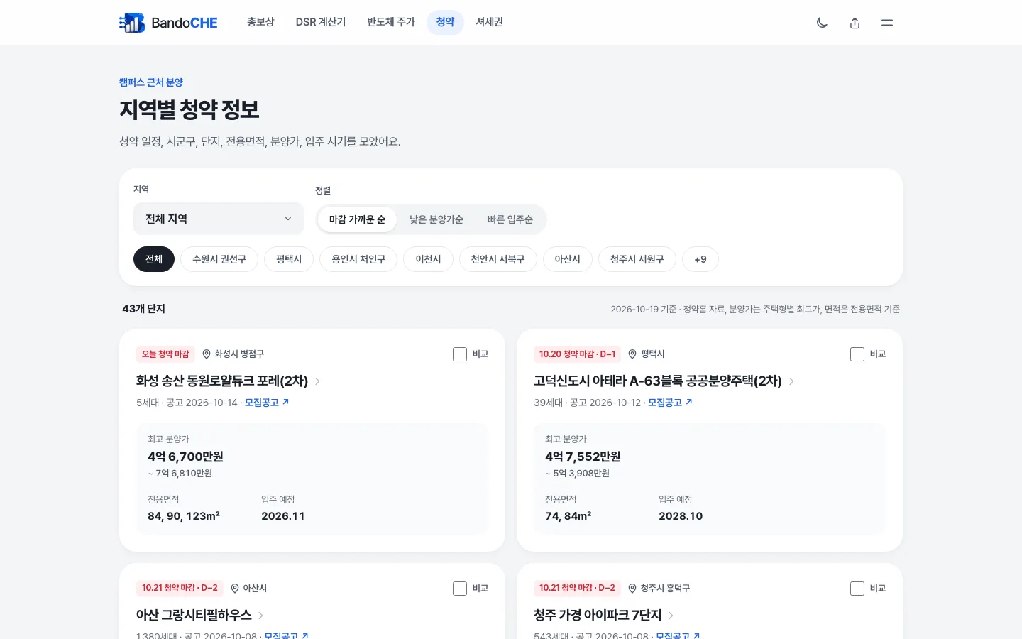The height and width of the screenshot is (639, 1022).
Task: Filter by 용인시 처인구 chip
Action: pos(358,259)
